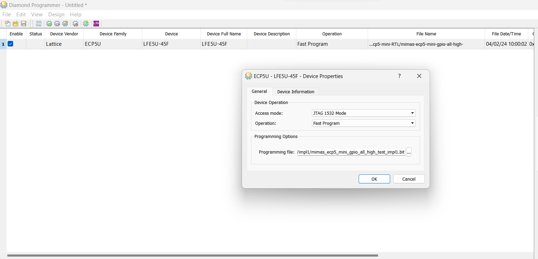This screenshot has width=538, height=259.
Task: Click the Scan devices chain icon
Action: click(39, 24)
